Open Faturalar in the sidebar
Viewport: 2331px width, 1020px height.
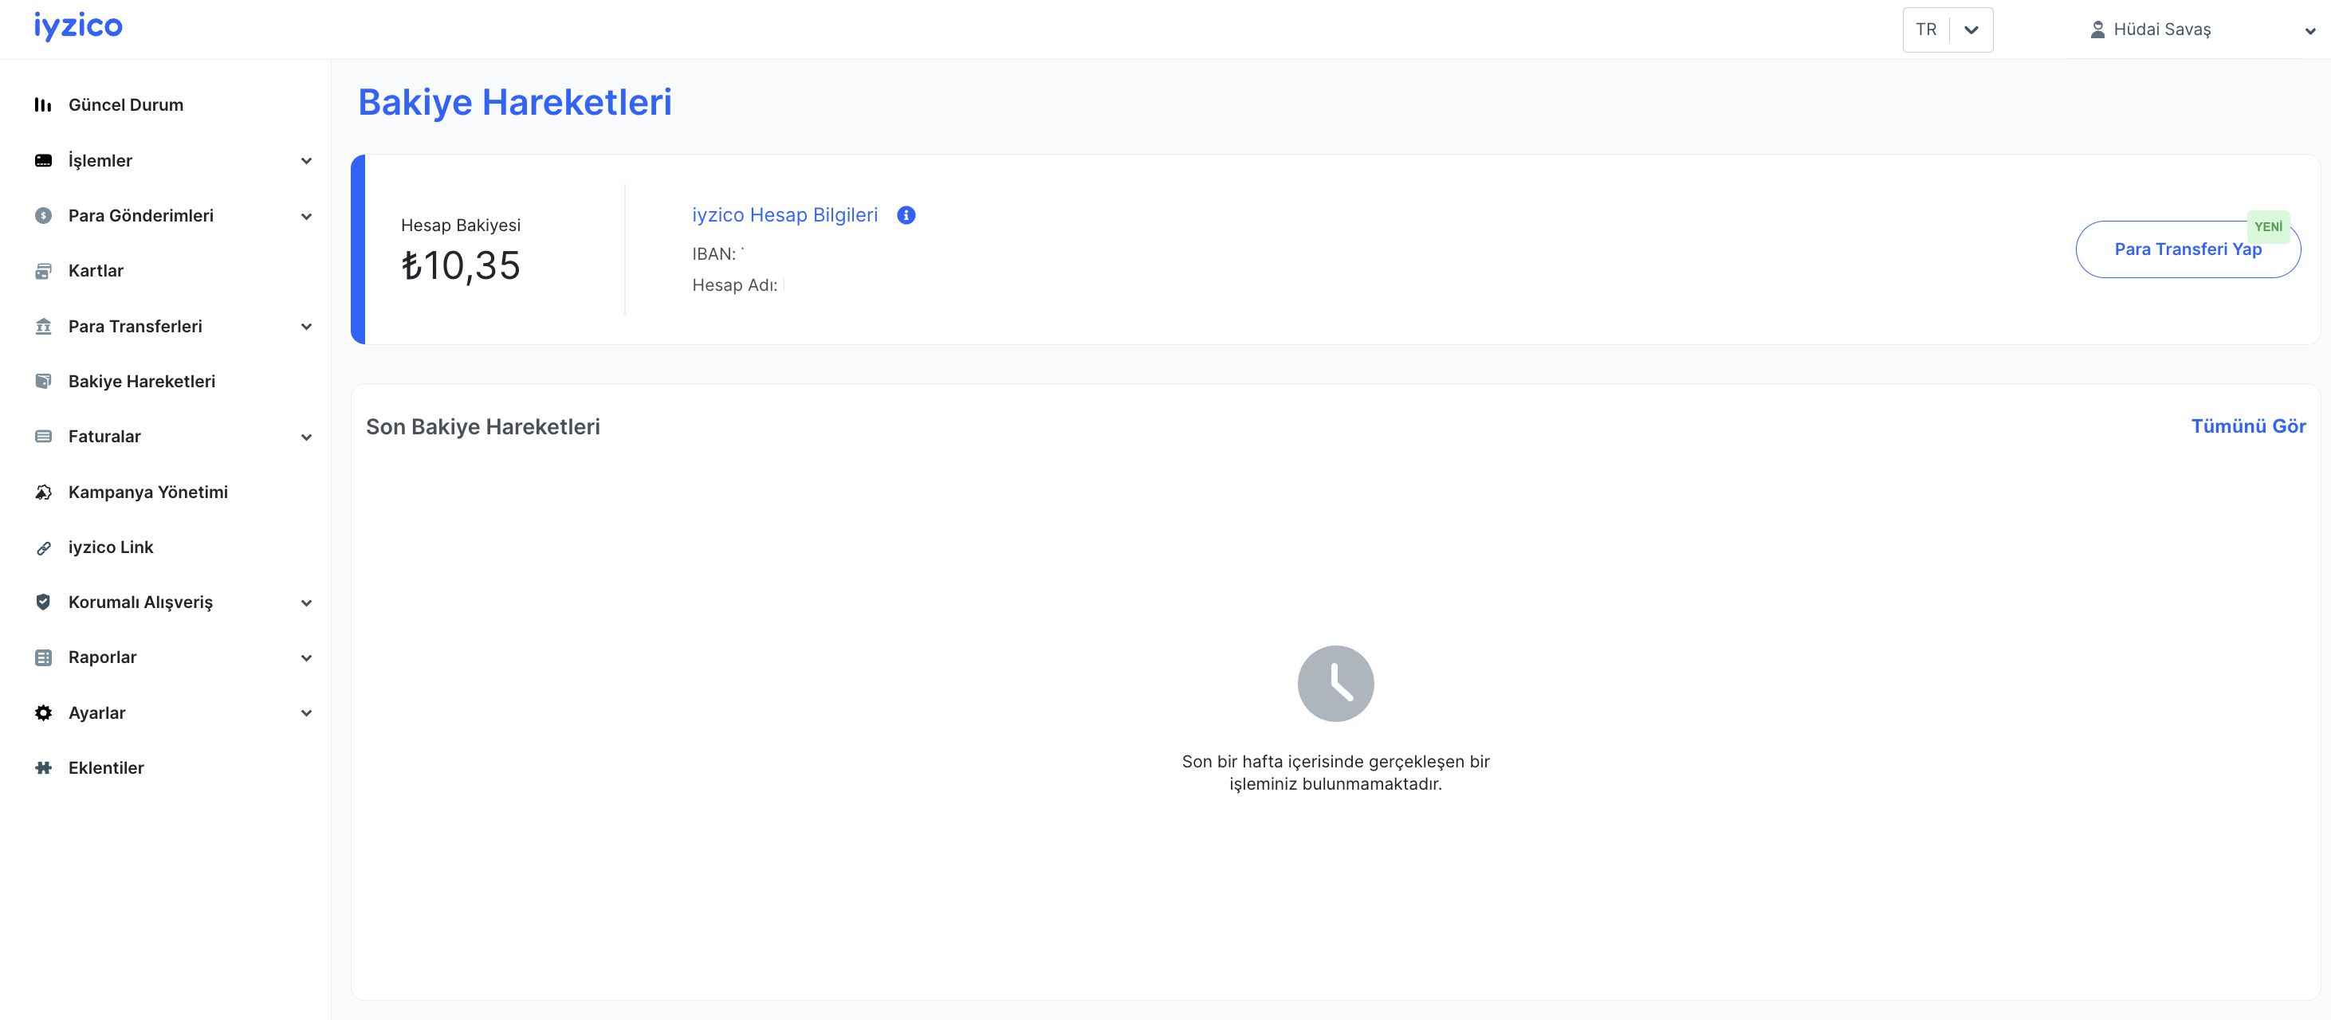point(105,437)
